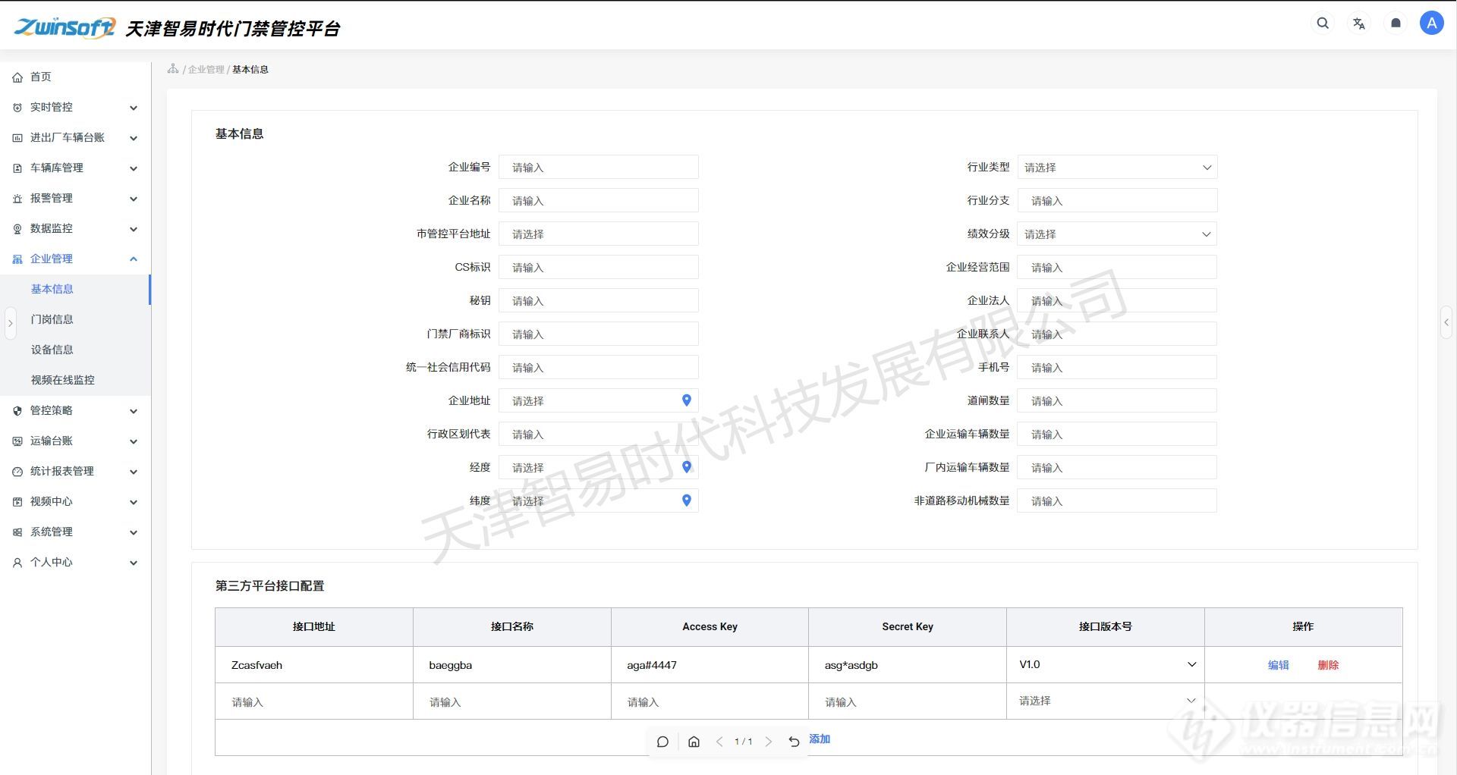1457x775 pixels.
Task: Click the 统一社会信用代码 input field
Action: 599,368
